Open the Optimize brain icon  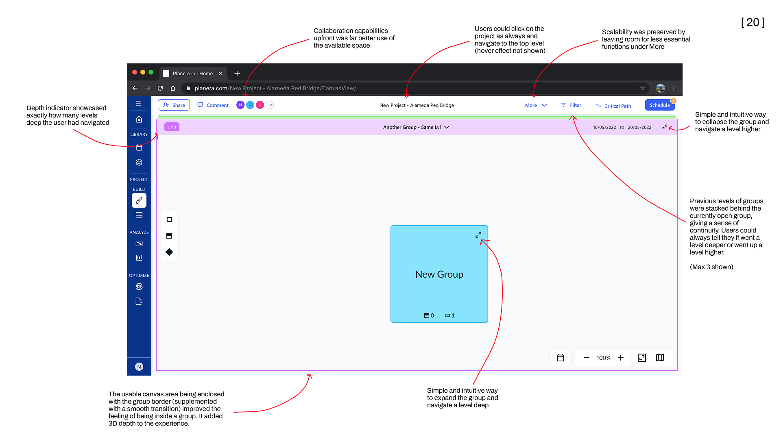(x=139, y=287)
